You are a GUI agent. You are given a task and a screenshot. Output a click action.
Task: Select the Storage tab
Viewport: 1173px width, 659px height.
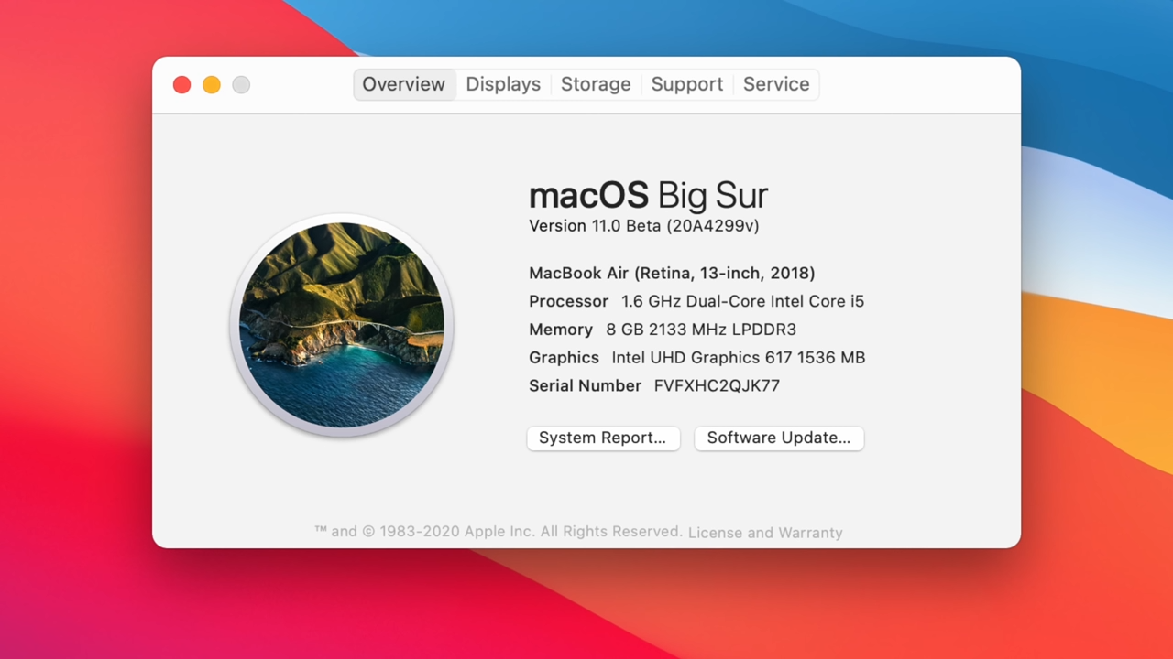click(596, 84)
